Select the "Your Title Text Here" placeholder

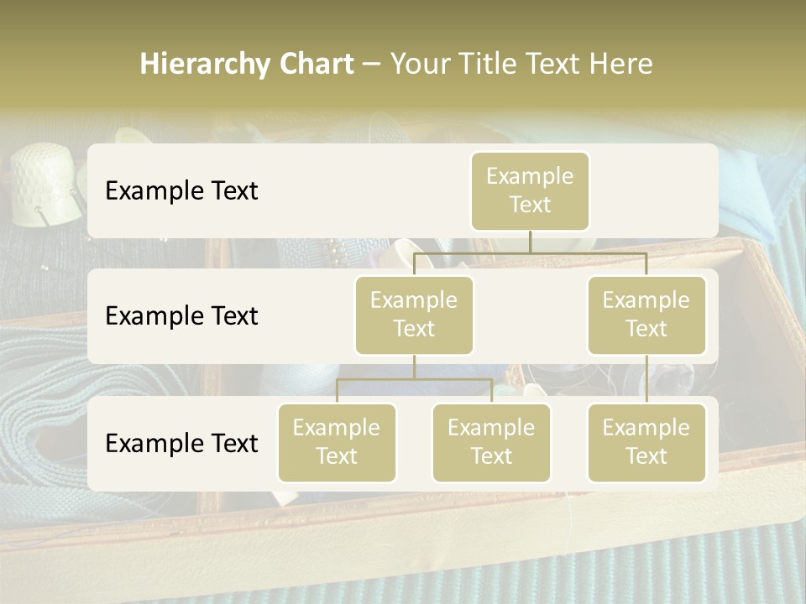point(521,64)
